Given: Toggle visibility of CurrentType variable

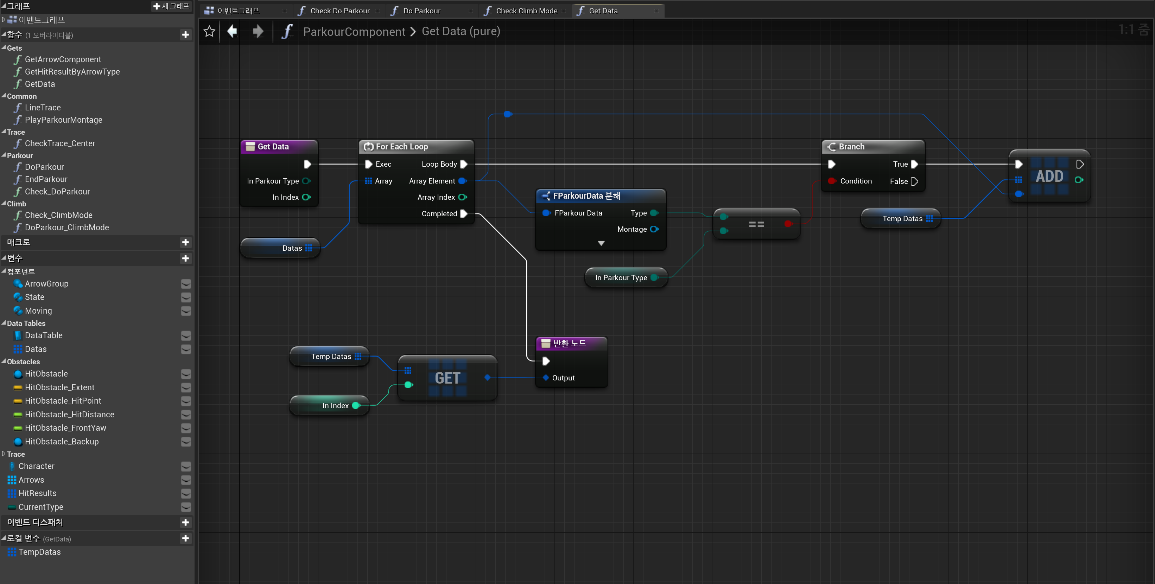Looking at the screenshot, I should tap(186, 507).
